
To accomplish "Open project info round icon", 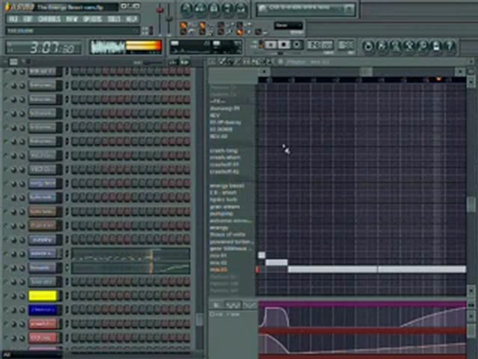I will click(x=436, y=46).
